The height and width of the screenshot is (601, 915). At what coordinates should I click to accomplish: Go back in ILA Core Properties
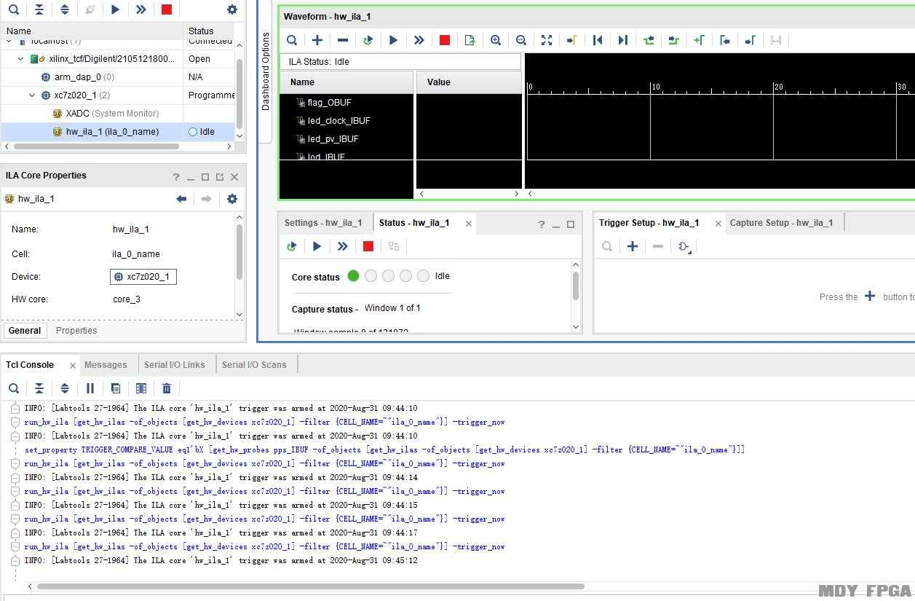181,199
